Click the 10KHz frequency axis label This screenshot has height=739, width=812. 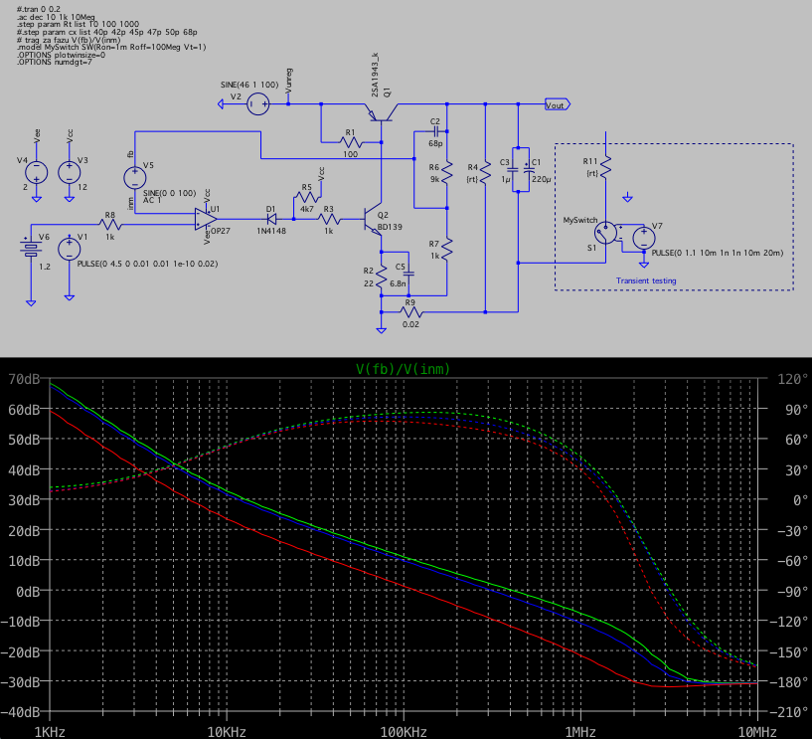pos(227,732)
